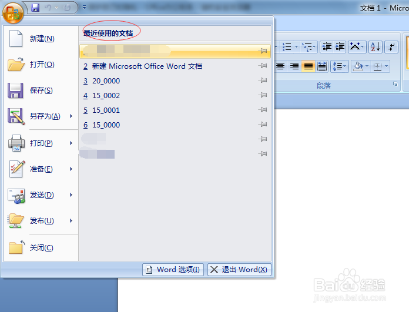This screenshot has width=409, height=312.
Task: Select 保存(S) in the Office menu
Action: pos(41,90)
